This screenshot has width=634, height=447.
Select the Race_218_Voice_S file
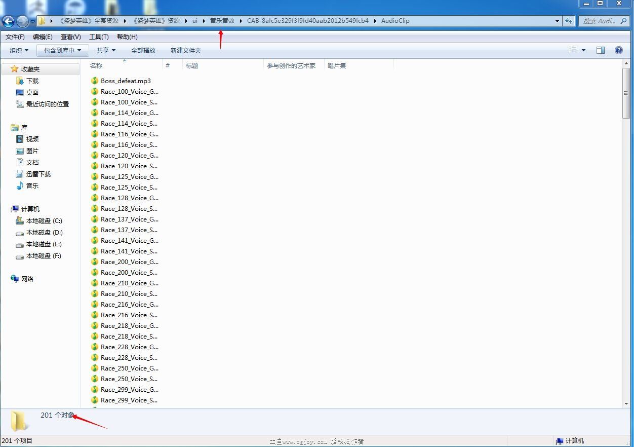129,336
